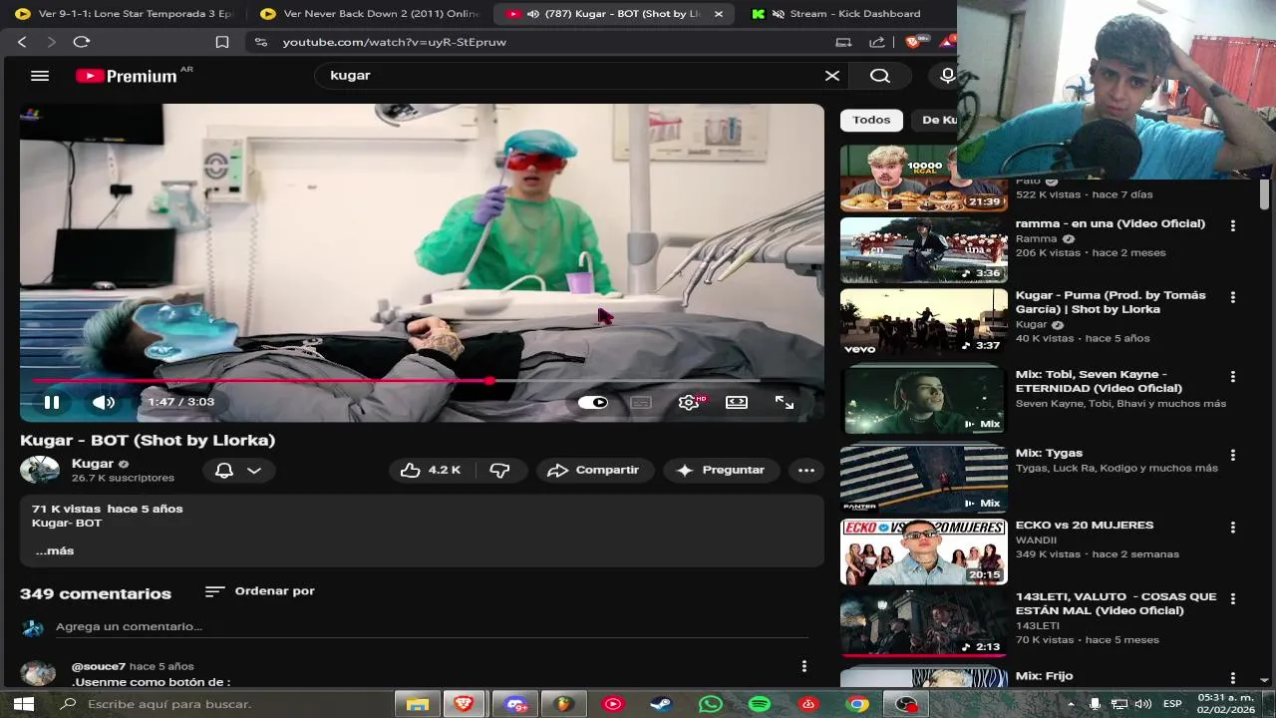Open Windows Start menu

pos(24,704)
